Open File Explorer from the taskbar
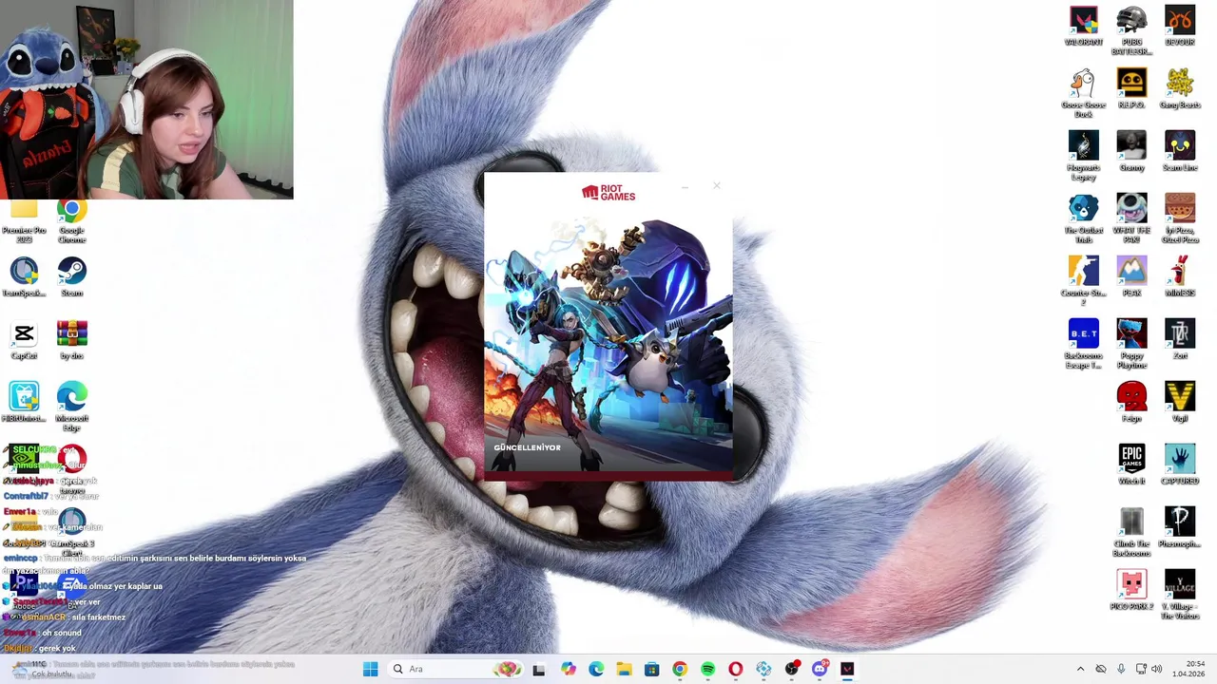This screenshot has width=1217, height=684. (x=624, y=669)
